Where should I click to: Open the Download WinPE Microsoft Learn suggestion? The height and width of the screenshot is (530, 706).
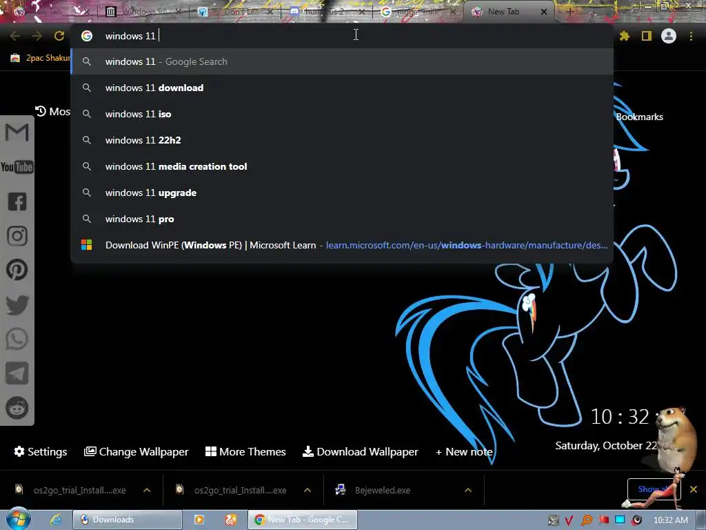(x=342, y=245)
